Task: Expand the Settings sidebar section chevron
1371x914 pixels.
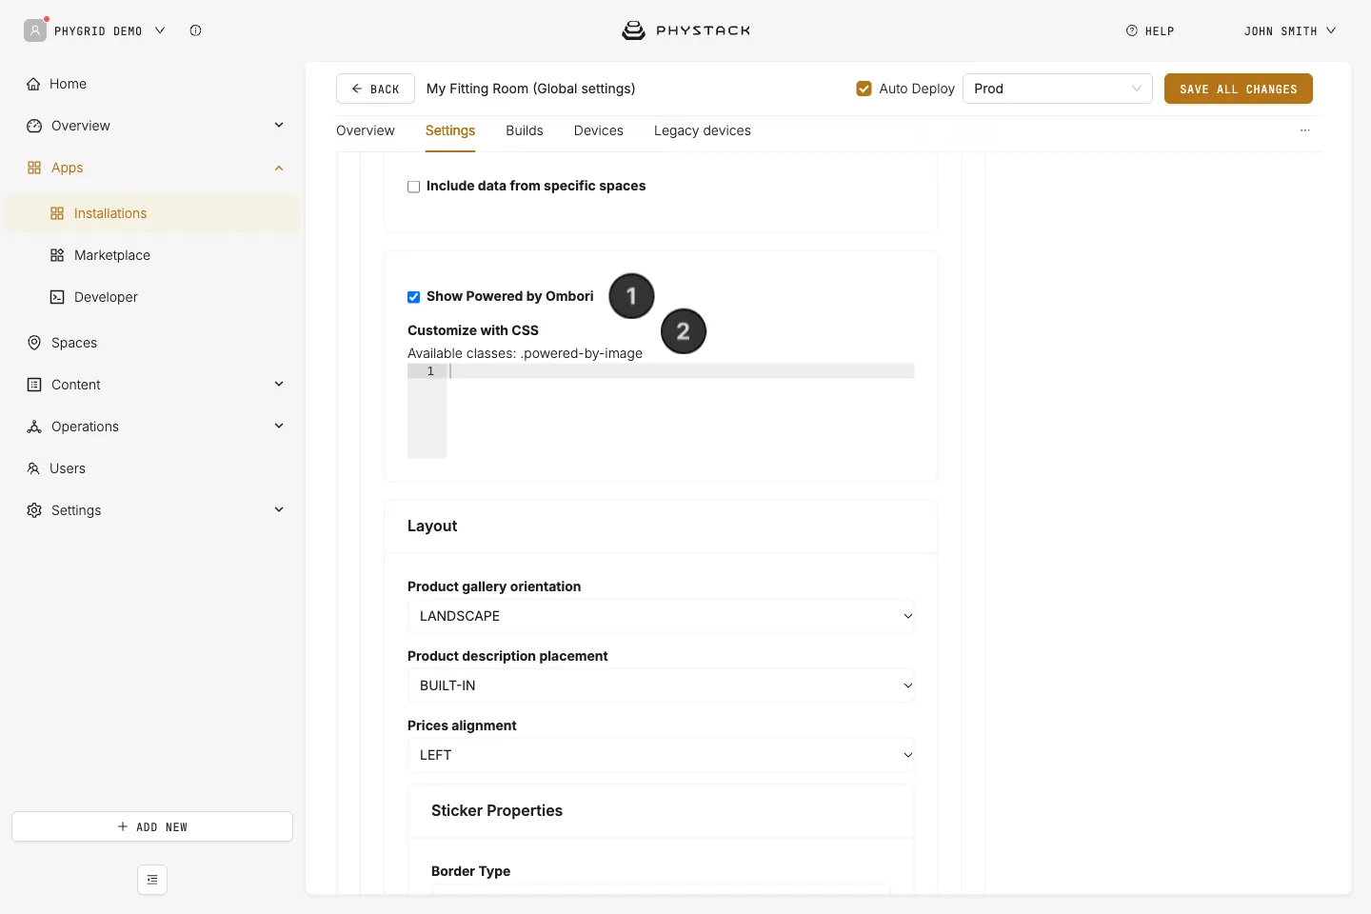Action: [x=279, y=509]
